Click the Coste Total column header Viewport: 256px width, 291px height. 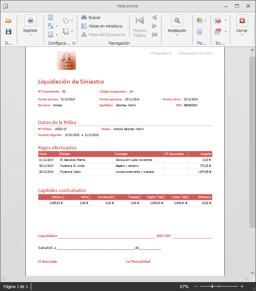pos(176,197)
